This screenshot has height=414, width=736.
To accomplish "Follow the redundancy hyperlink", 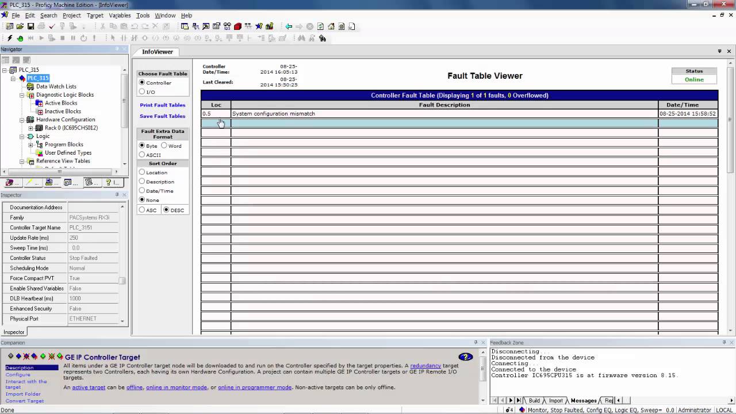I will click(x=425, y=366).
